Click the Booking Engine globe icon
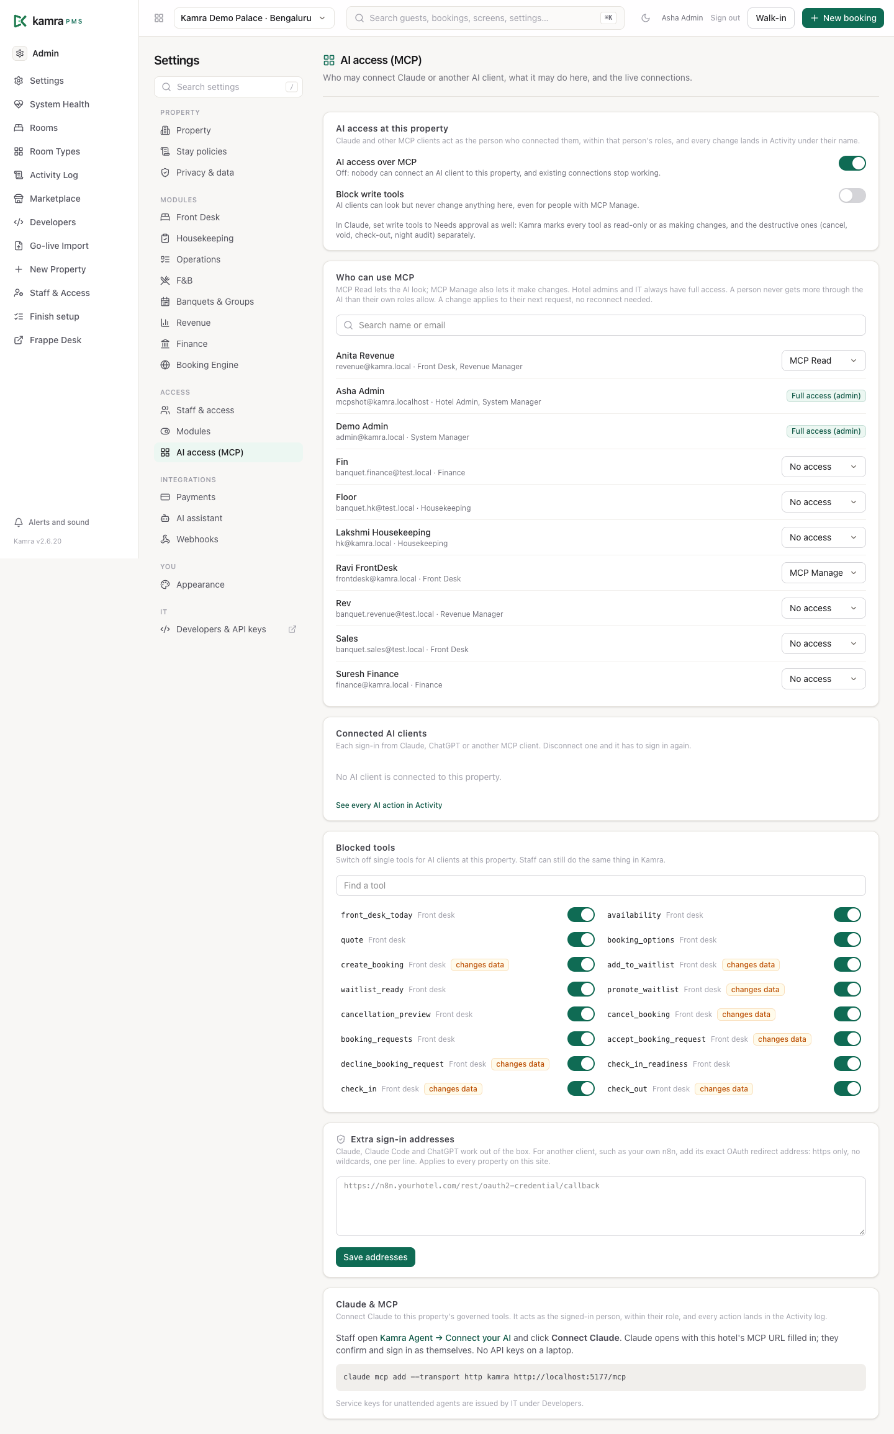 coord(165,365)
